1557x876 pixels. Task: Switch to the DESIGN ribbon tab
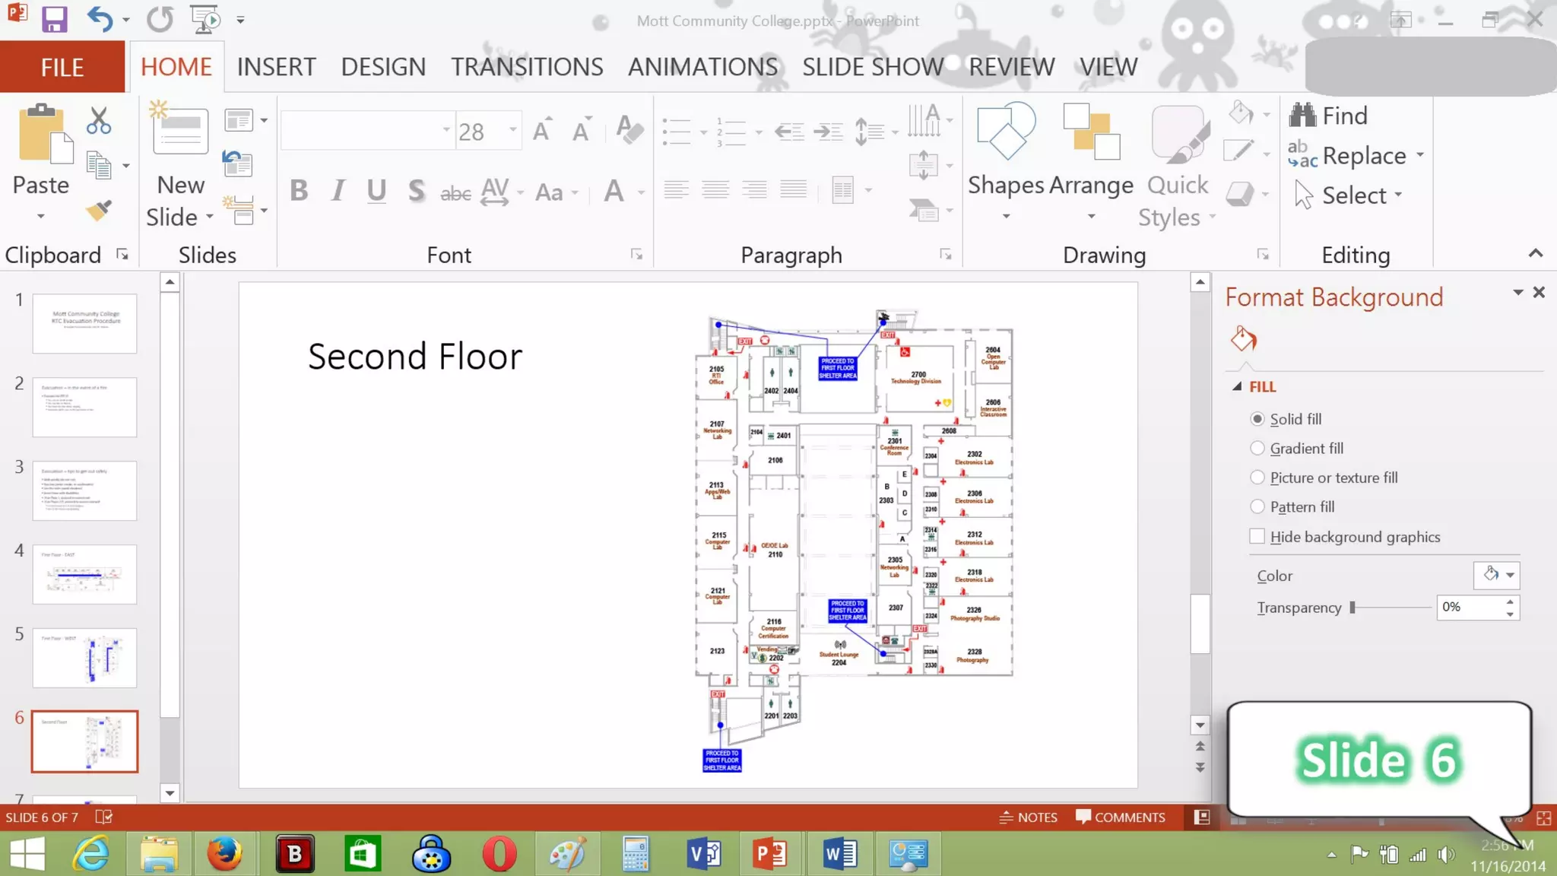tap(383, 67)
